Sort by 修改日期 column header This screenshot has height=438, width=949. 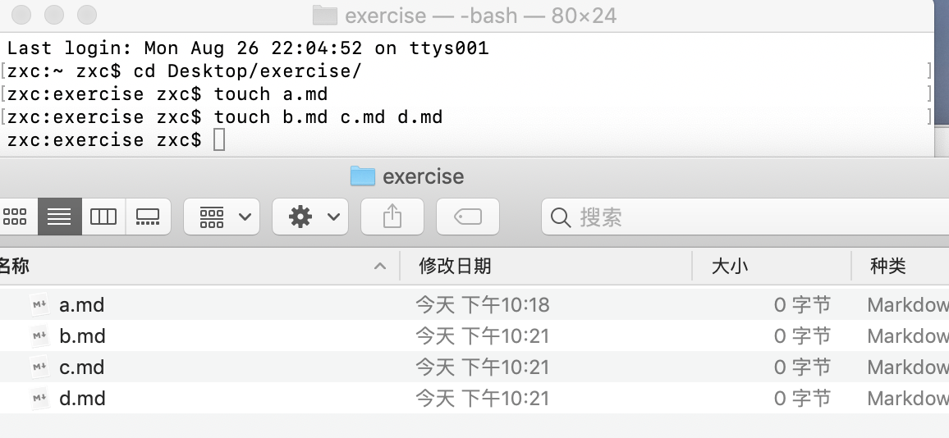[455, 266]
